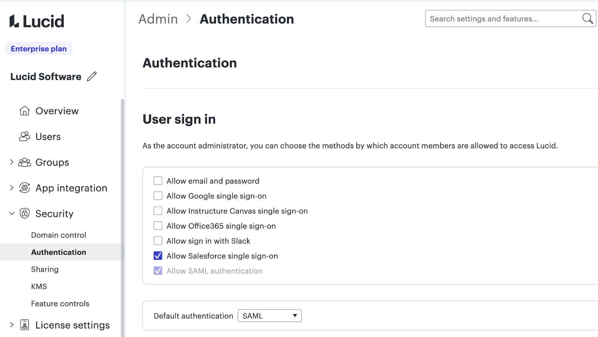598x337 pixels.
Task: Click the Lucid Software account name
Action: coord(46,77)
